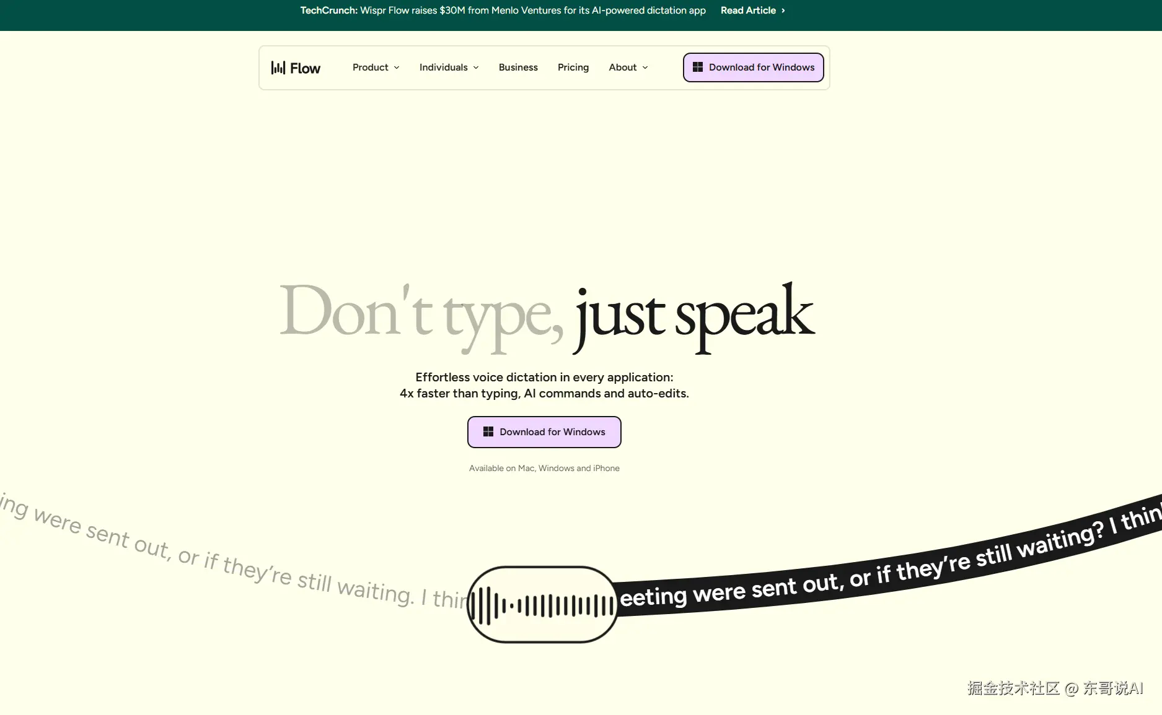This screenshot has height=715, width=1162.
Task: Expand the Product dropdown chevron
Action: tap(397, 67)
